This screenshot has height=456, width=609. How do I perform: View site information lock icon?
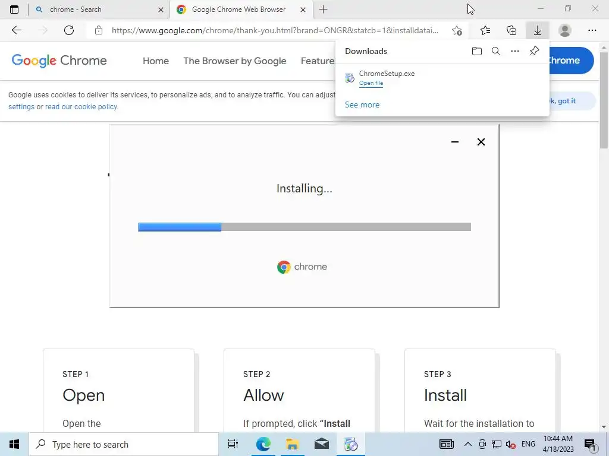[99, 30]
